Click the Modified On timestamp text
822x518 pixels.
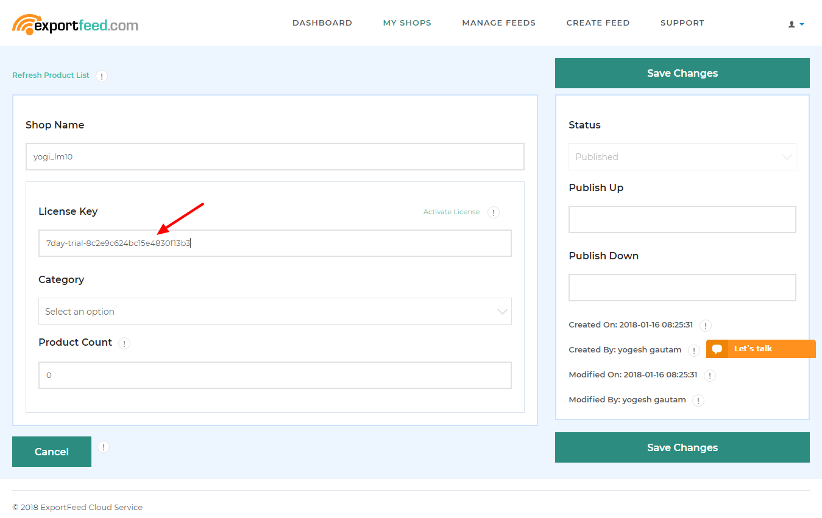(633, 375)
